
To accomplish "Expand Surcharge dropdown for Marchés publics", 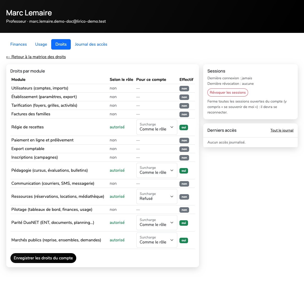I will pyautogui.click(x=157, y=240).
